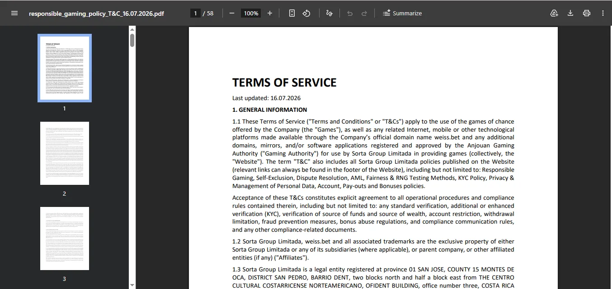Viewport: 612px width, 289px height.
Task: Save the PDF to Google Drive
Action: [554, 13]
